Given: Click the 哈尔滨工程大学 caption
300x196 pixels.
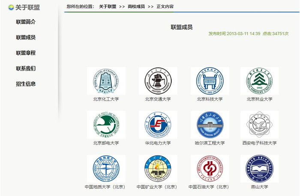Looking at the screenshot, I should pos(210,143).
